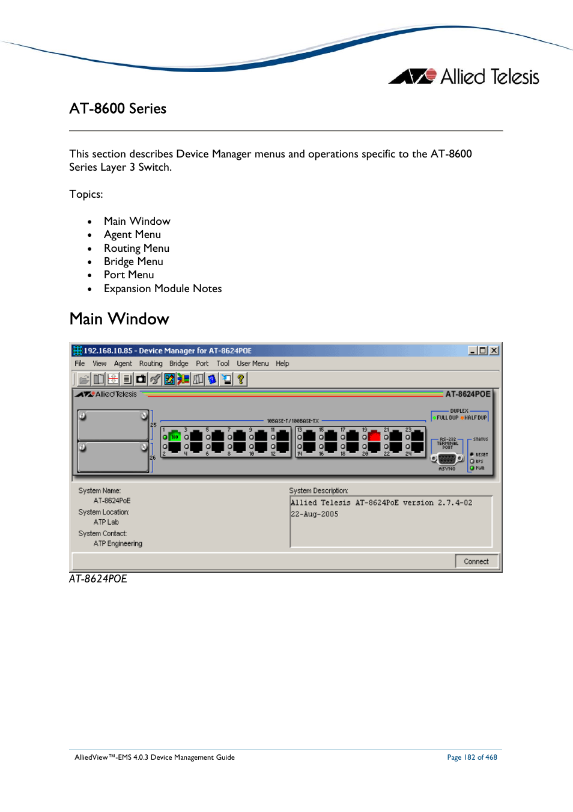The height and width of the screenshot is (812, 573).
Task: Open the Agent menu
Action: [123, 364]
